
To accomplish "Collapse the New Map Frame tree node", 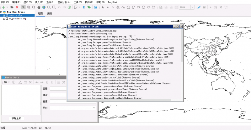I will click(1, 12).
